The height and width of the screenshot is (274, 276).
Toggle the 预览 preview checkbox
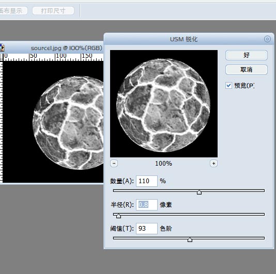[x=228, y=86]
